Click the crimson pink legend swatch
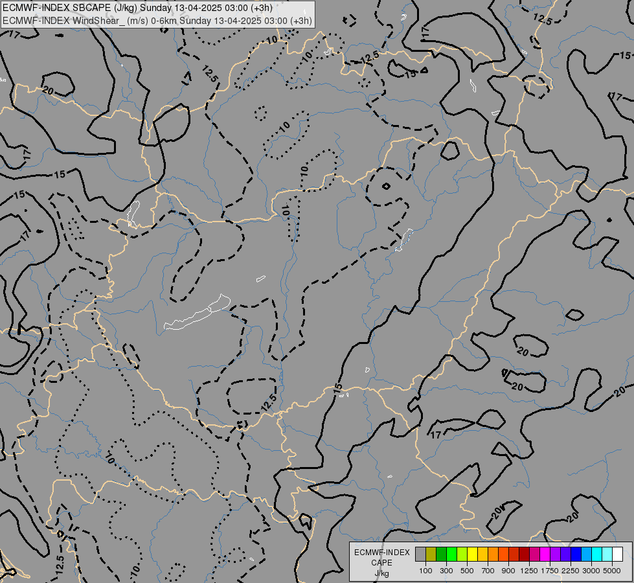This screenshot has width=634, height=583. [x=534, y=554]
